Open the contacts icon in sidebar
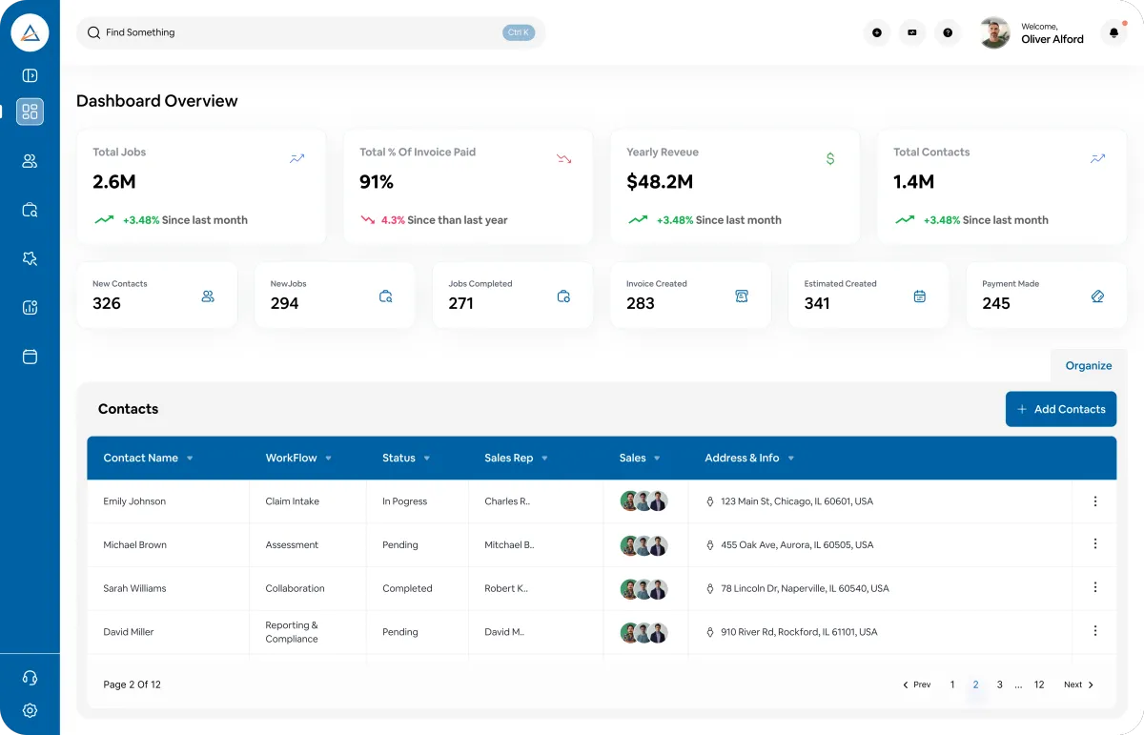 30,161
